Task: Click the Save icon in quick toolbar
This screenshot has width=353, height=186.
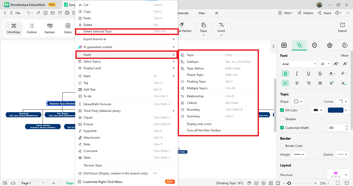Action: 60,13
